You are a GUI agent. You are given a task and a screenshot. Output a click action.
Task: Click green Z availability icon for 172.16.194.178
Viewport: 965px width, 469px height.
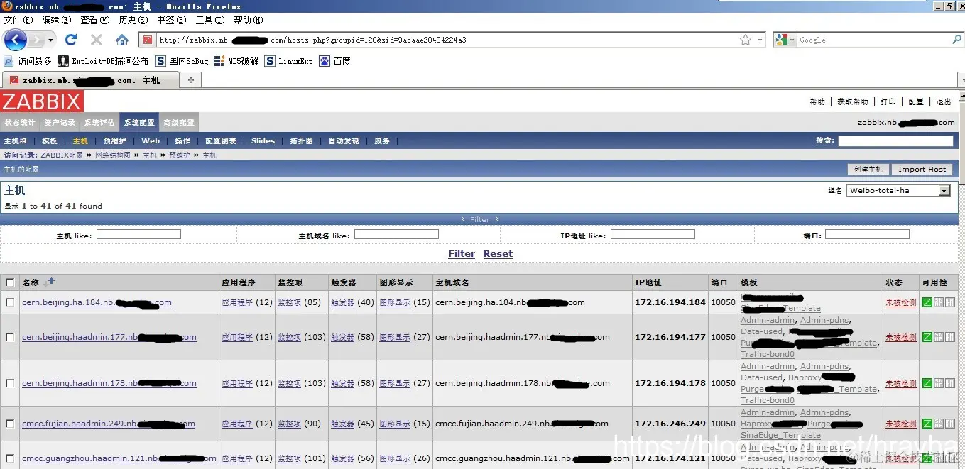pyautogui.click(x=927, y=383)
